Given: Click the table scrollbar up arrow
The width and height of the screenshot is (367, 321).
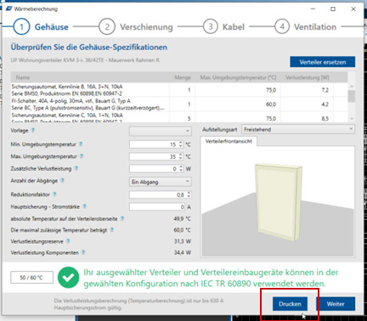Looking at the screenshot, I should click(x=352, y=87).
